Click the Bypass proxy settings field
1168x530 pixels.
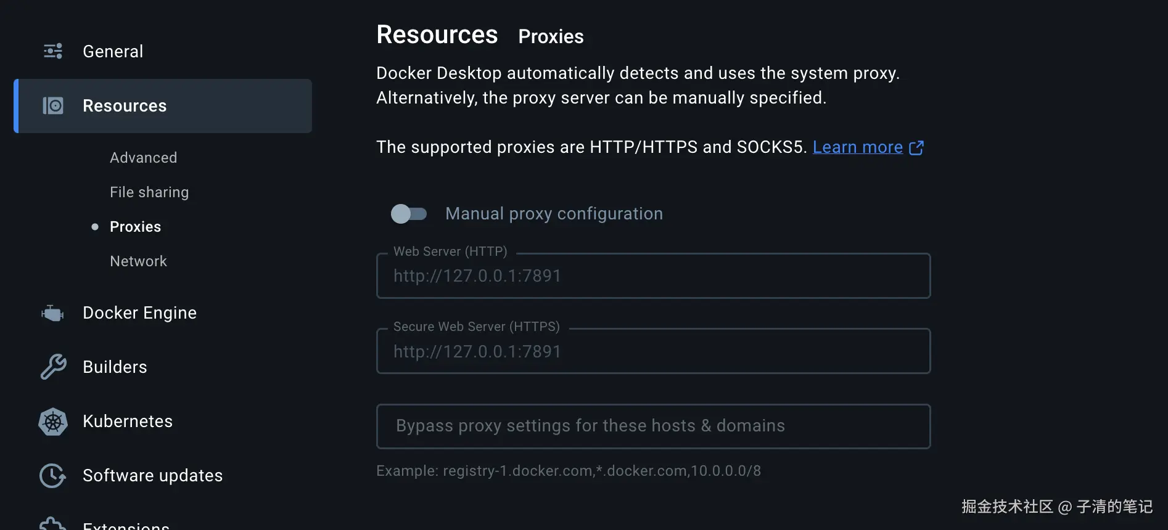652,426
